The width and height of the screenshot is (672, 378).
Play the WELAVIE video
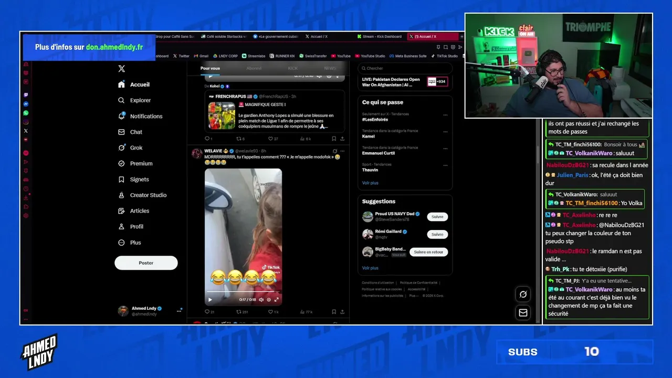coord(210,300)
